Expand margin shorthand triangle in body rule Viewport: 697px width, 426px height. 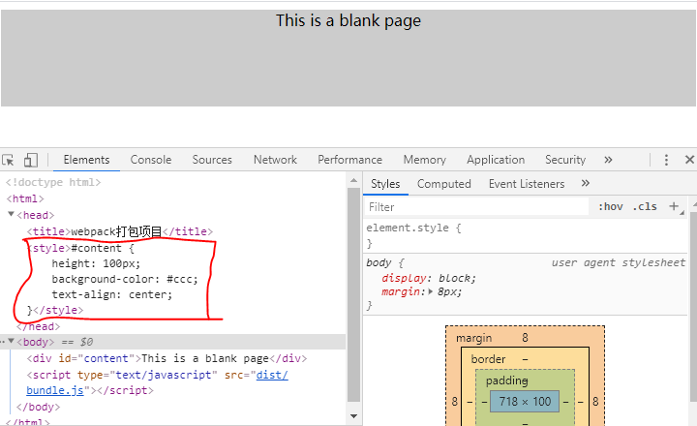tap(430, 291)
